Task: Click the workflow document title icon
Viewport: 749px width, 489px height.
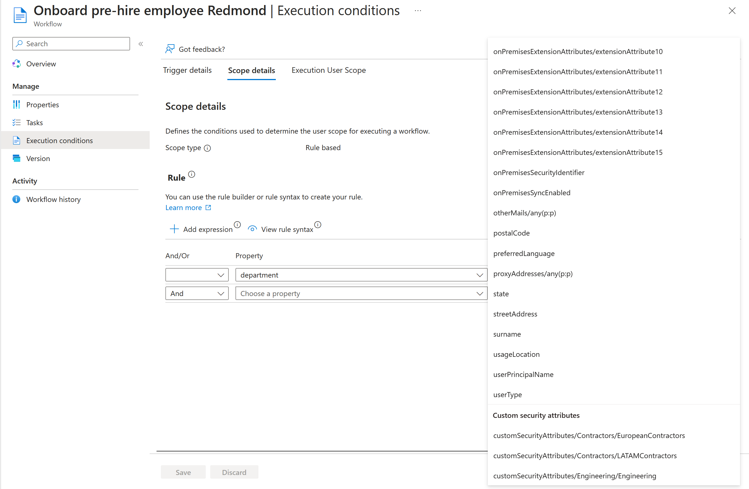Action: [20, 13]
